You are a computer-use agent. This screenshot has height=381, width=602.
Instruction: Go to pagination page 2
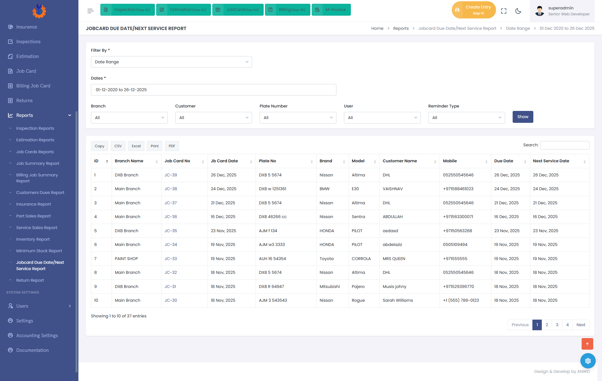547,325
